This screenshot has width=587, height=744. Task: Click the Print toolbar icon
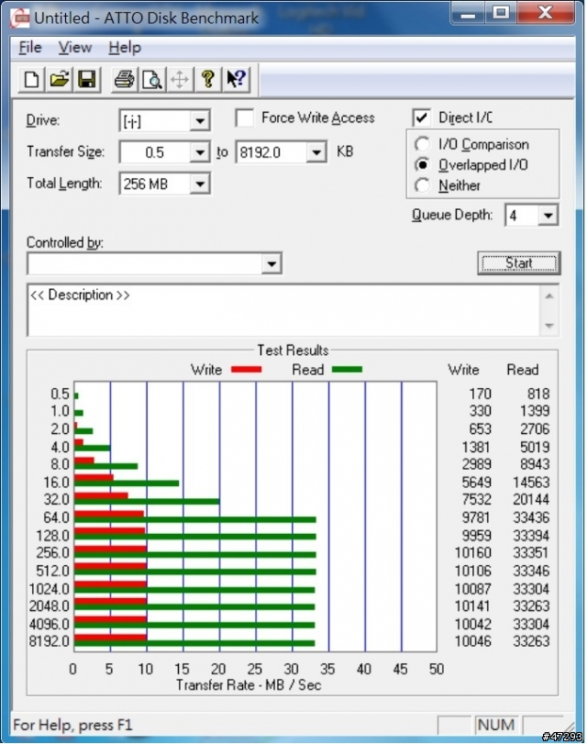[x=125, y=79]
